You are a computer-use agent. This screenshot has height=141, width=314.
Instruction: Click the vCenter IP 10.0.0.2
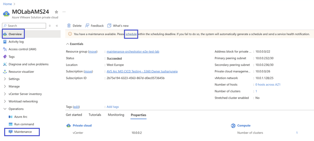pyautogui.click(x=137, y=133)
